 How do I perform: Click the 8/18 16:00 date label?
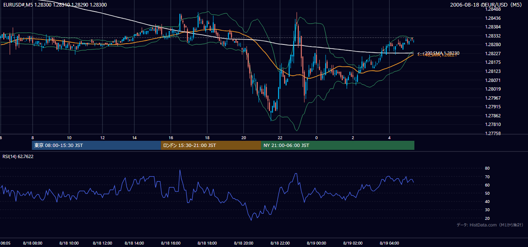click(x=171, y=243)
